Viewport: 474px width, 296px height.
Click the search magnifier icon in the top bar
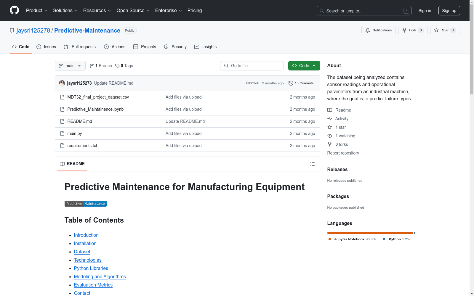tap(322, 11)
